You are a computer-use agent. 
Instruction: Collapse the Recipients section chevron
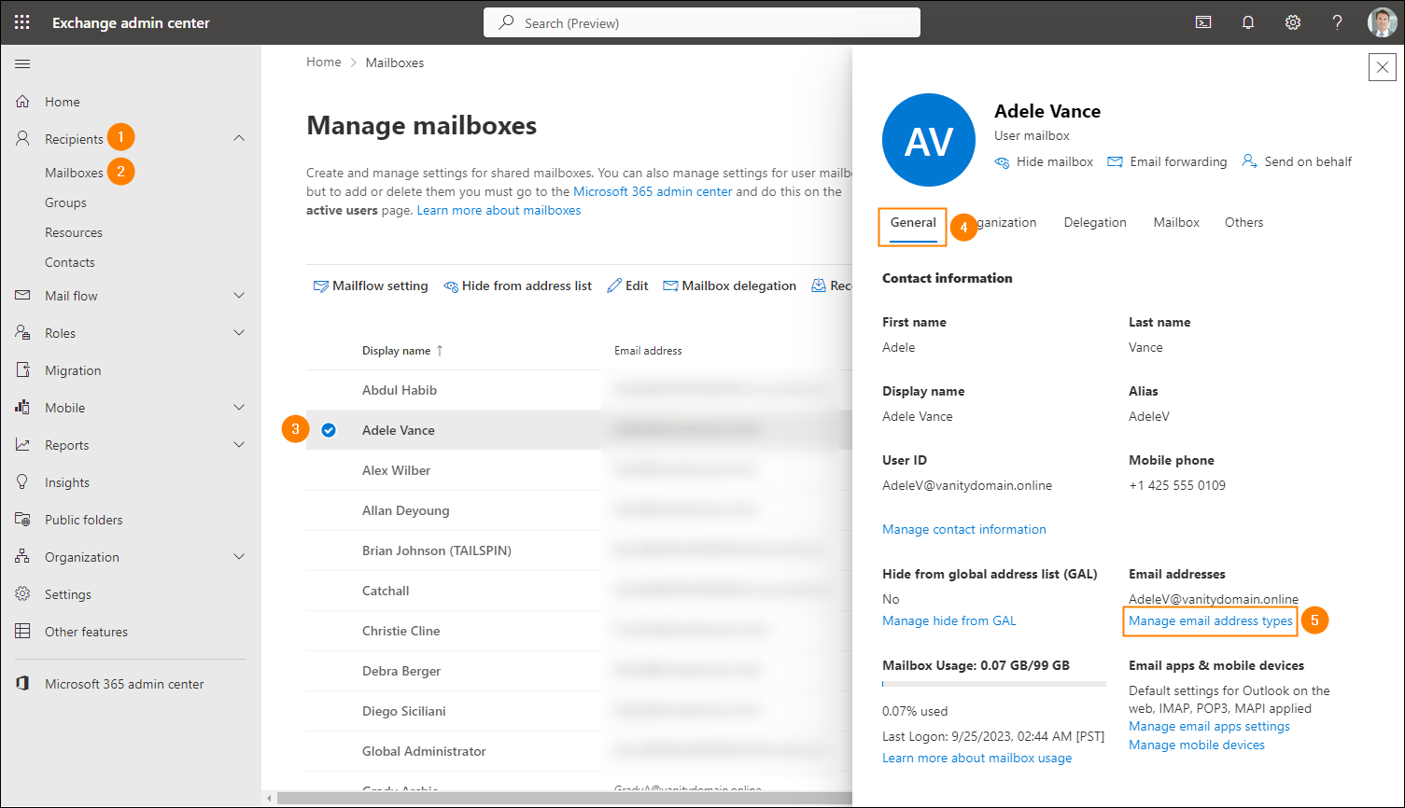point(239,138)
